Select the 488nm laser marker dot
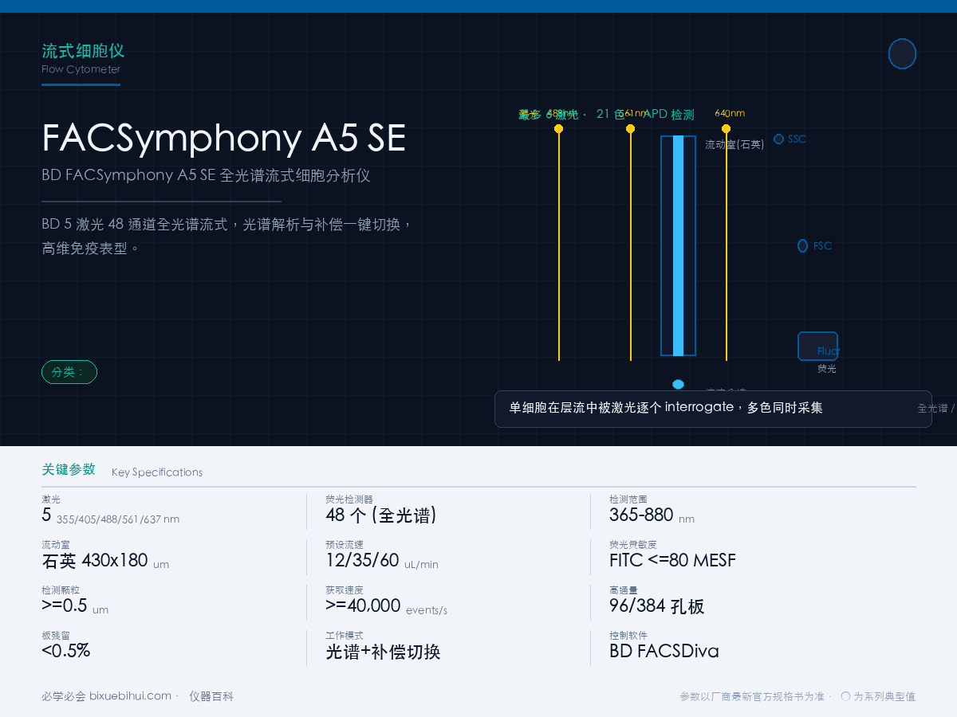 [x=558, y=128]
